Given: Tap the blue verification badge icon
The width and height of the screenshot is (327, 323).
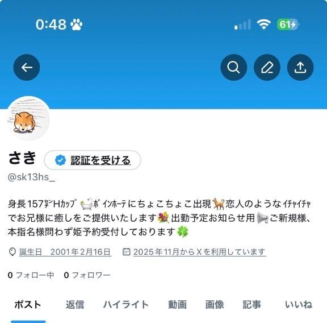Looking at the screenshot, I should click(x=61, y=160).
